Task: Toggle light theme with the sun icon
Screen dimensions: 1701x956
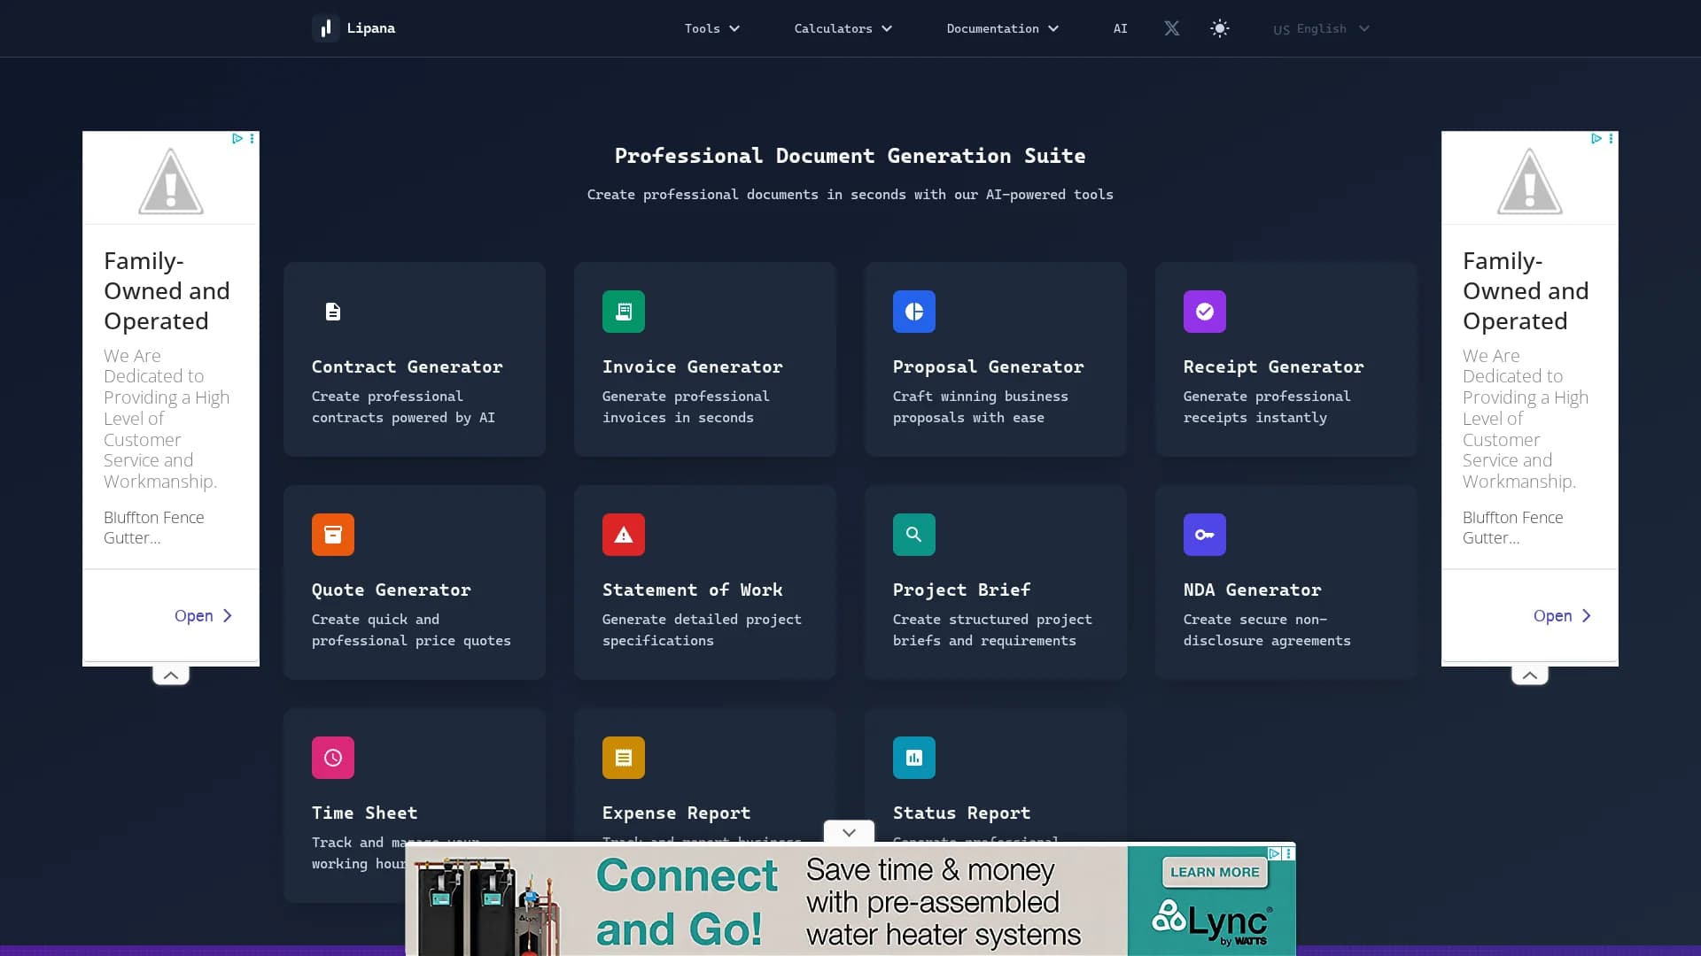Action: (1220, 28)
